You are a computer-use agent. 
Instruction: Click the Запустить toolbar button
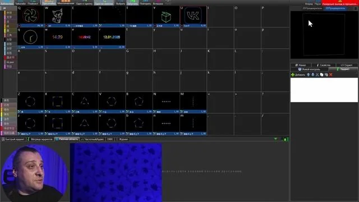click(132, 2)
